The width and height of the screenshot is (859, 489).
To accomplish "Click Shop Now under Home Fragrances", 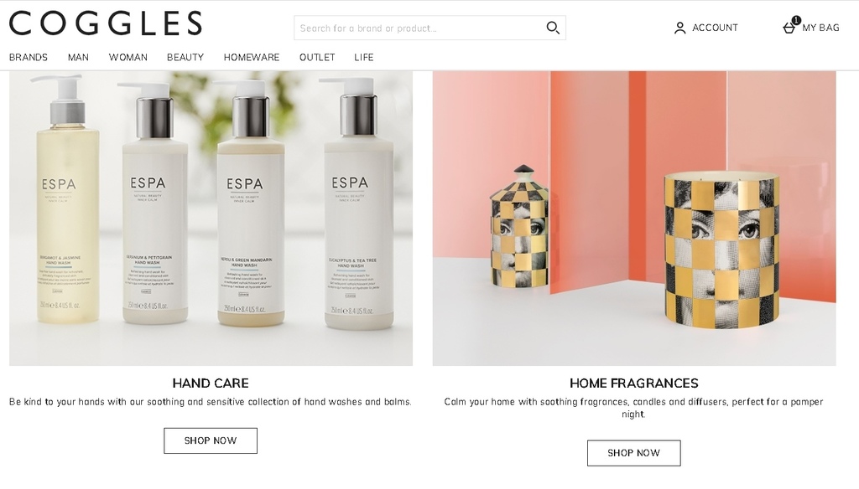I will [x=634, y=453].
